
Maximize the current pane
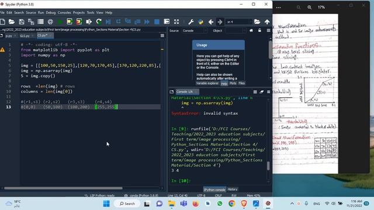click(167, 22)
